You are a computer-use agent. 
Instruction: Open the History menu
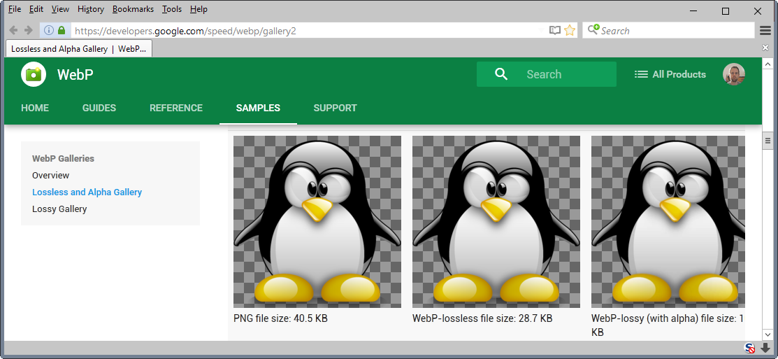coord(91,9)
